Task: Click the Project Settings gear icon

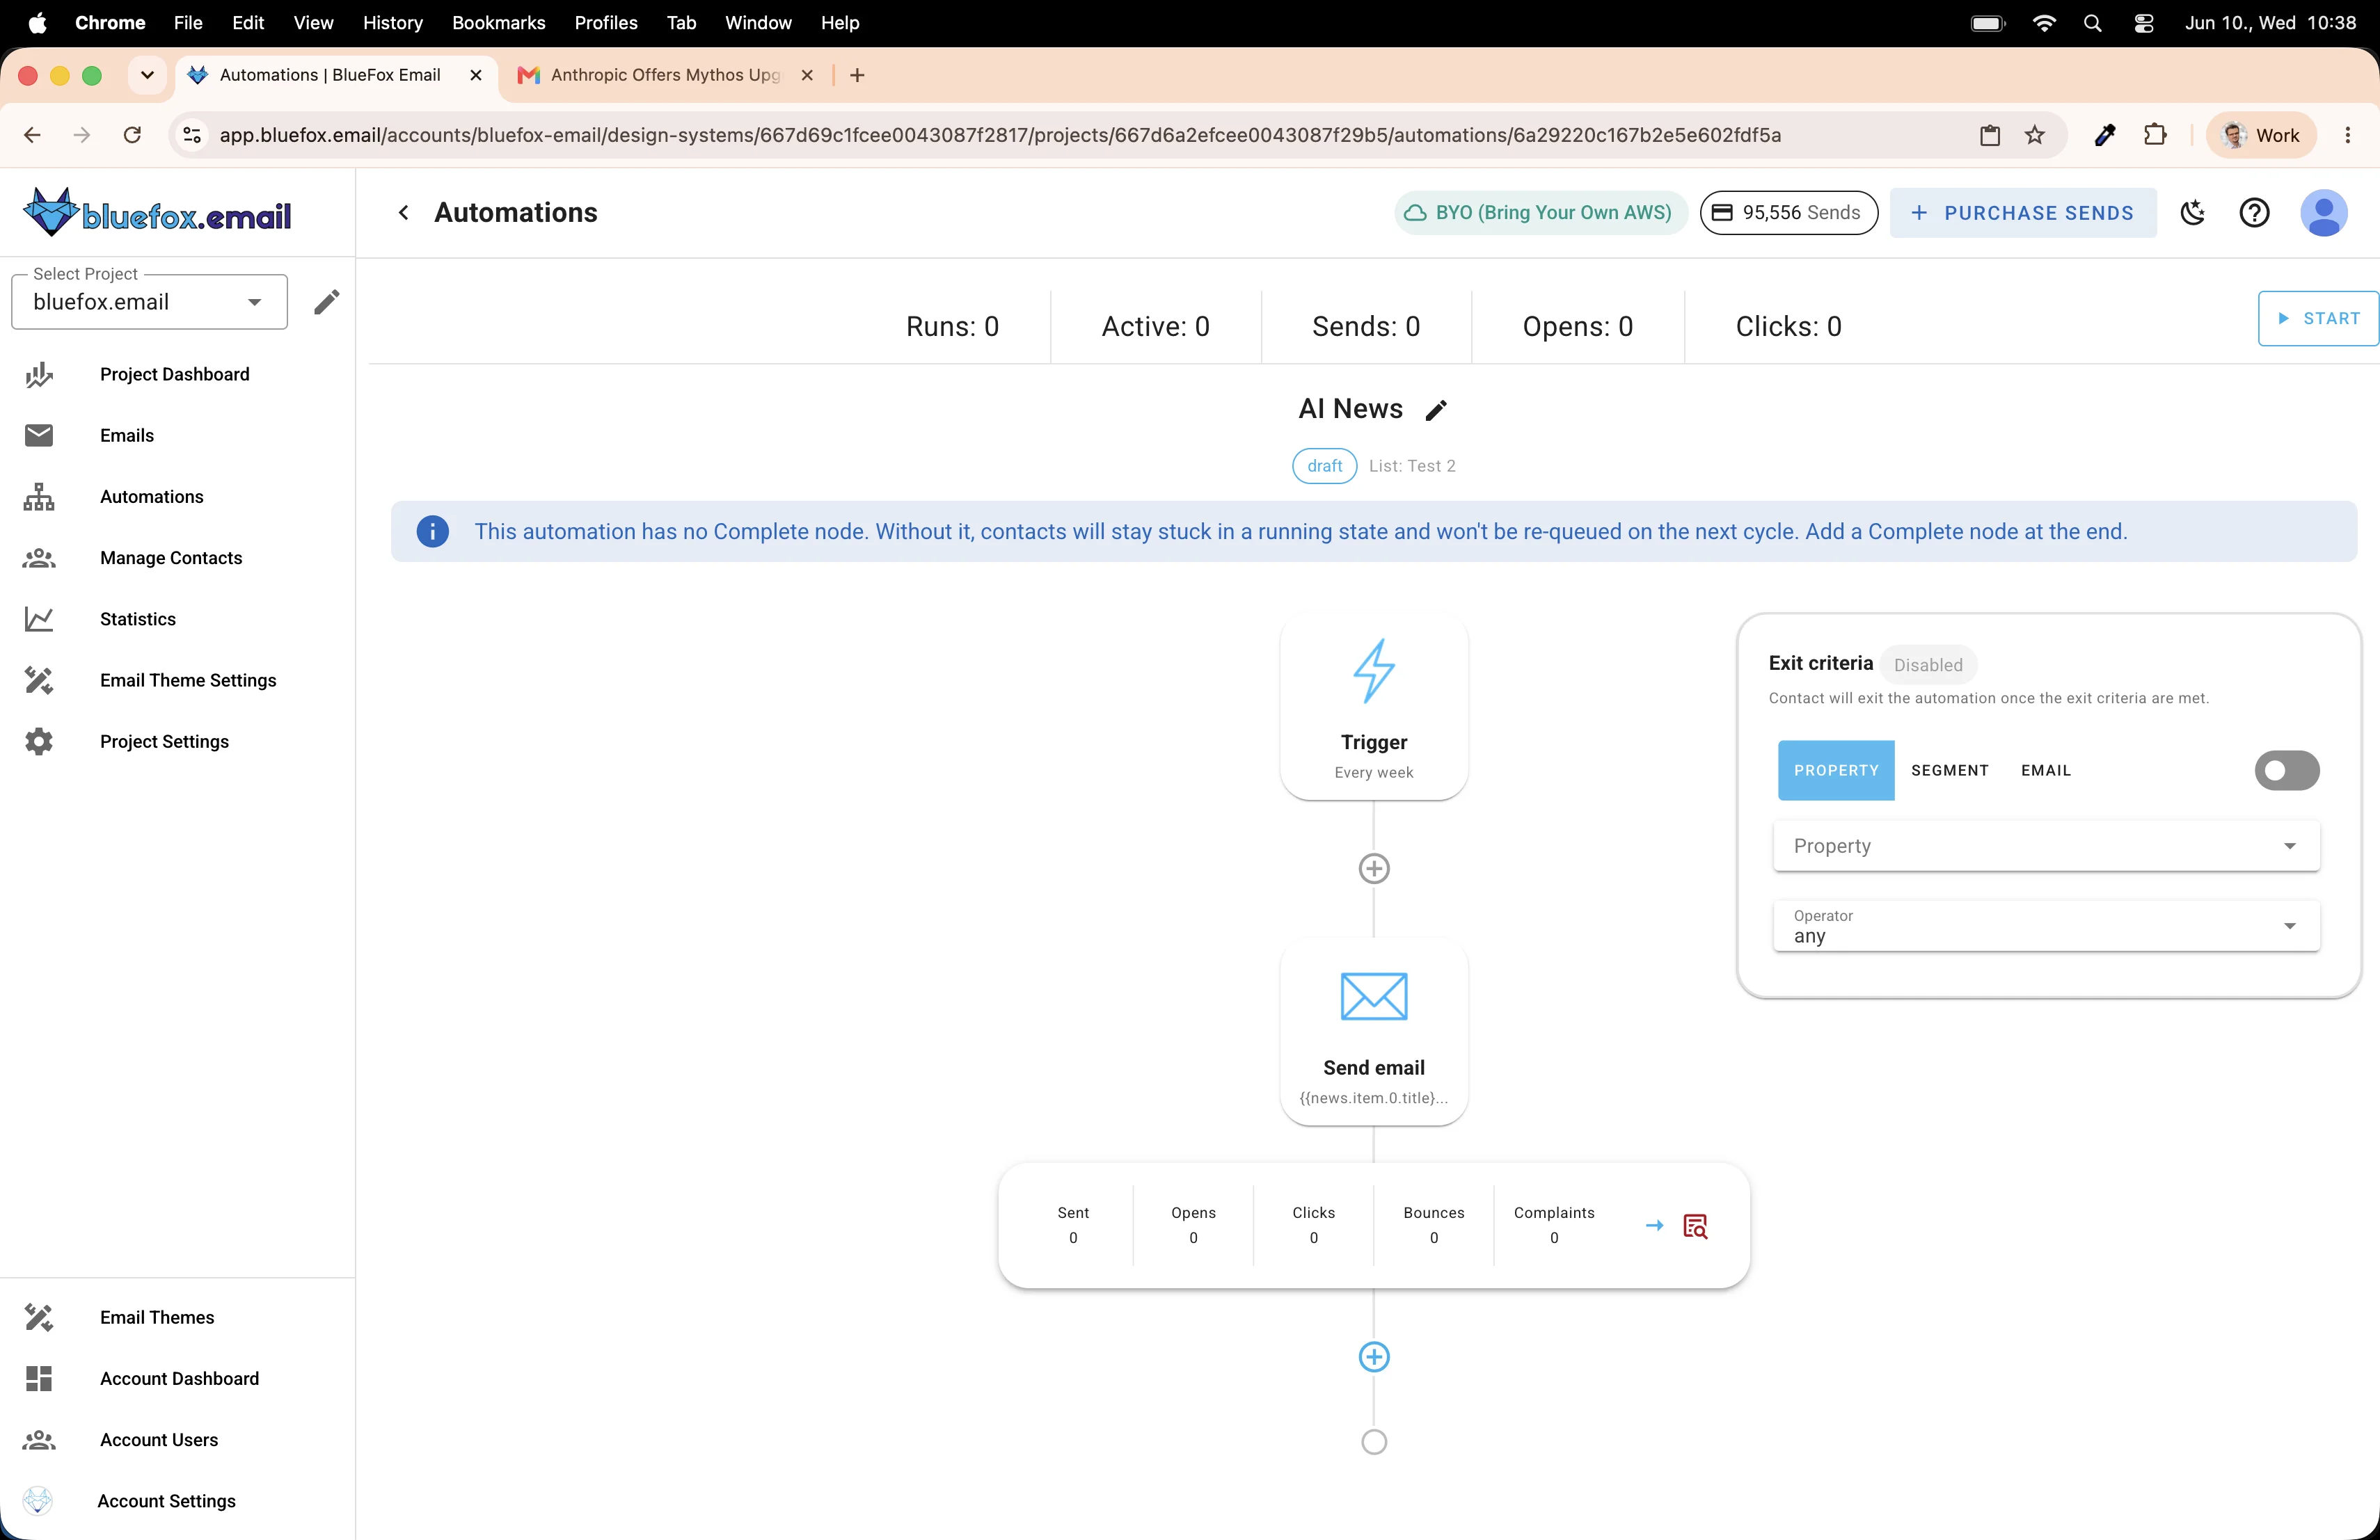Action: (39, 741)
